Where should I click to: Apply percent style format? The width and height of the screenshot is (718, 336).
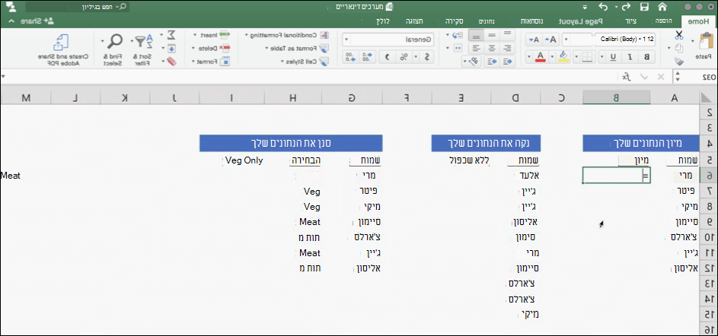click(x=404, y=57)
